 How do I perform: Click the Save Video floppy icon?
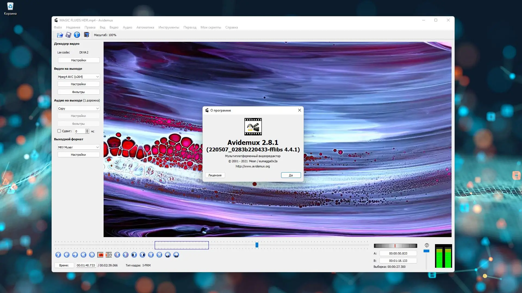tap(68, 35)
